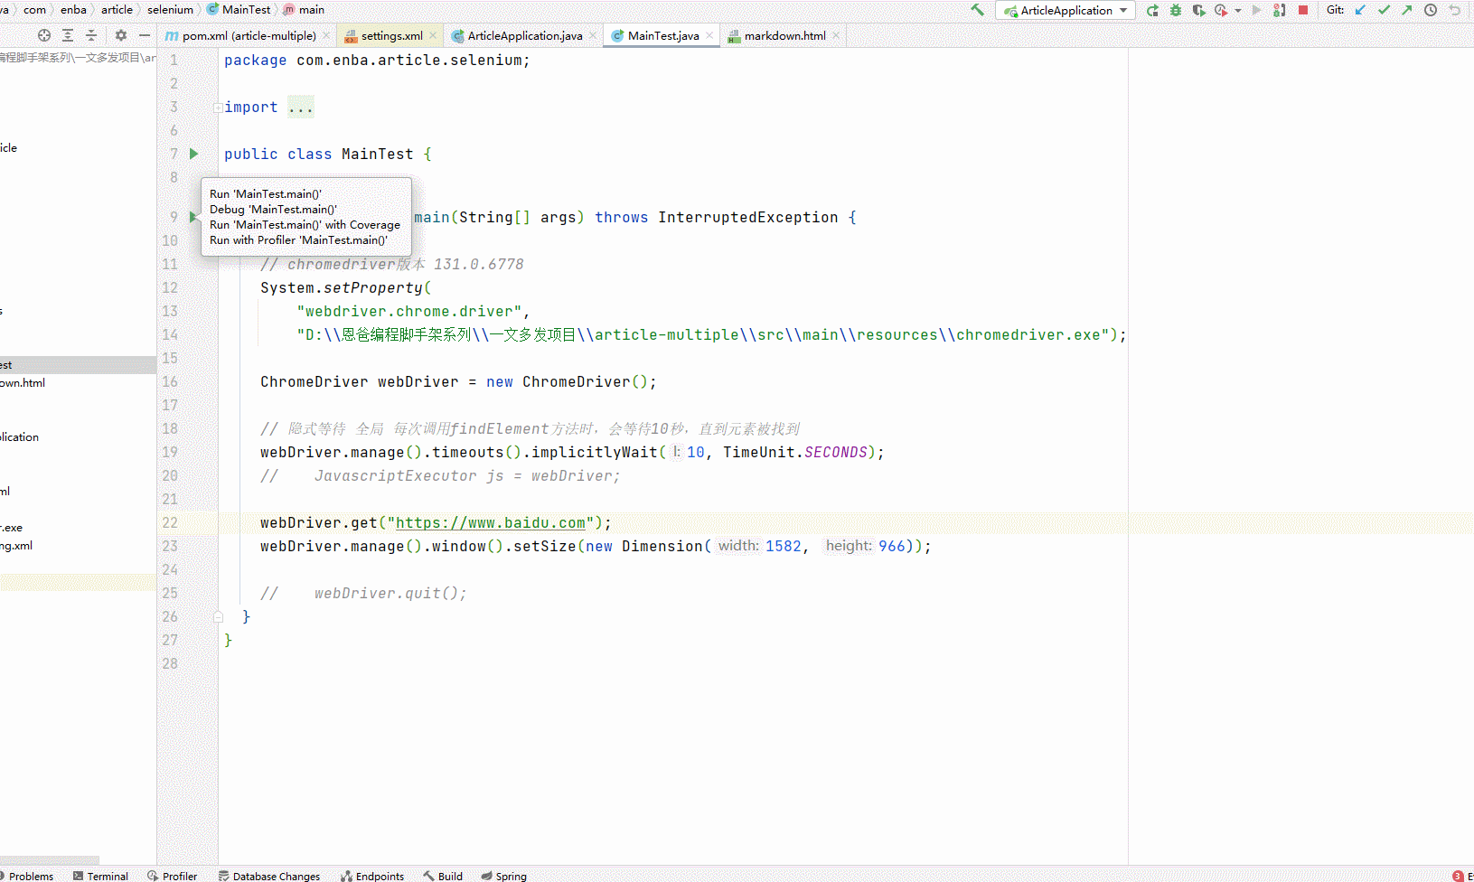Click selenium in the breadcrumb navigation bar
The height and width of the screenshot is (882, 1474).
(x=170, y=10)
